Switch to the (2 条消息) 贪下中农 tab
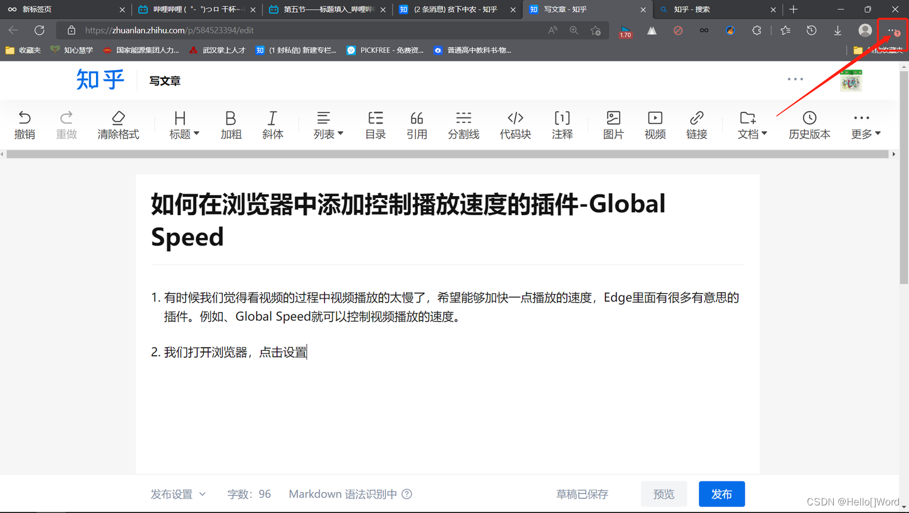This screenshot has height=513, width=909. point(458,9)
